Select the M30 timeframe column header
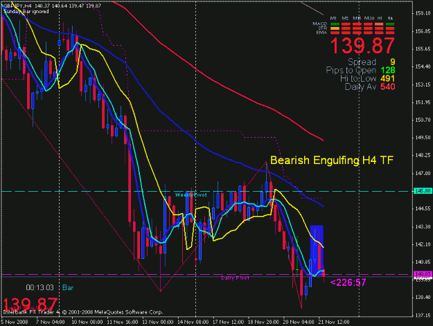 369,18
